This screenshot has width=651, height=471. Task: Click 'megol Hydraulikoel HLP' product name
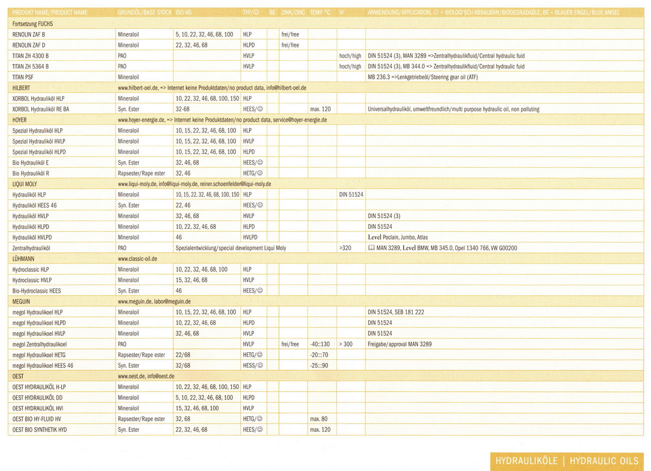point(38,312)
